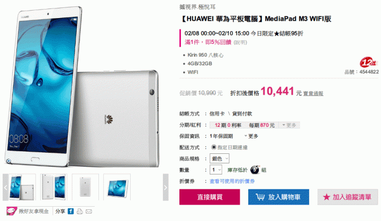This screenshot has width=381, height=221.
Task: Click the 12H fast delivery badge
Action: (369, 62)
